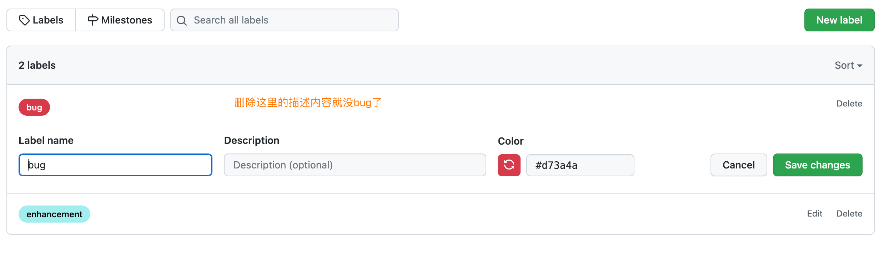Click the Description optional input
894x255 pixels.
coord(355,165)
